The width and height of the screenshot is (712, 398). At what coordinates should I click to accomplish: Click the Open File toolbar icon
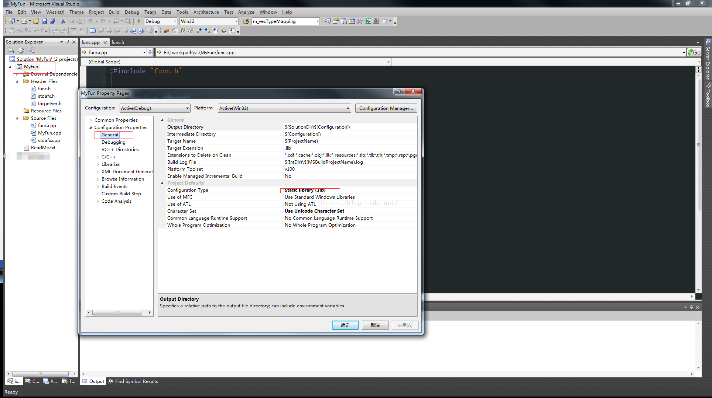36,21
